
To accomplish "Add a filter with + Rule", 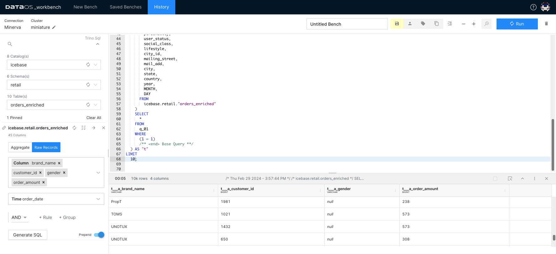I will pos(45,217).
